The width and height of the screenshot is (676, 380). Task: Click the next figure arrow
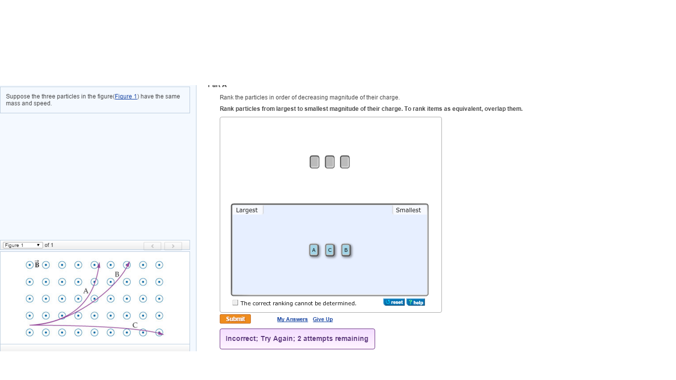[x=173, y=245]
